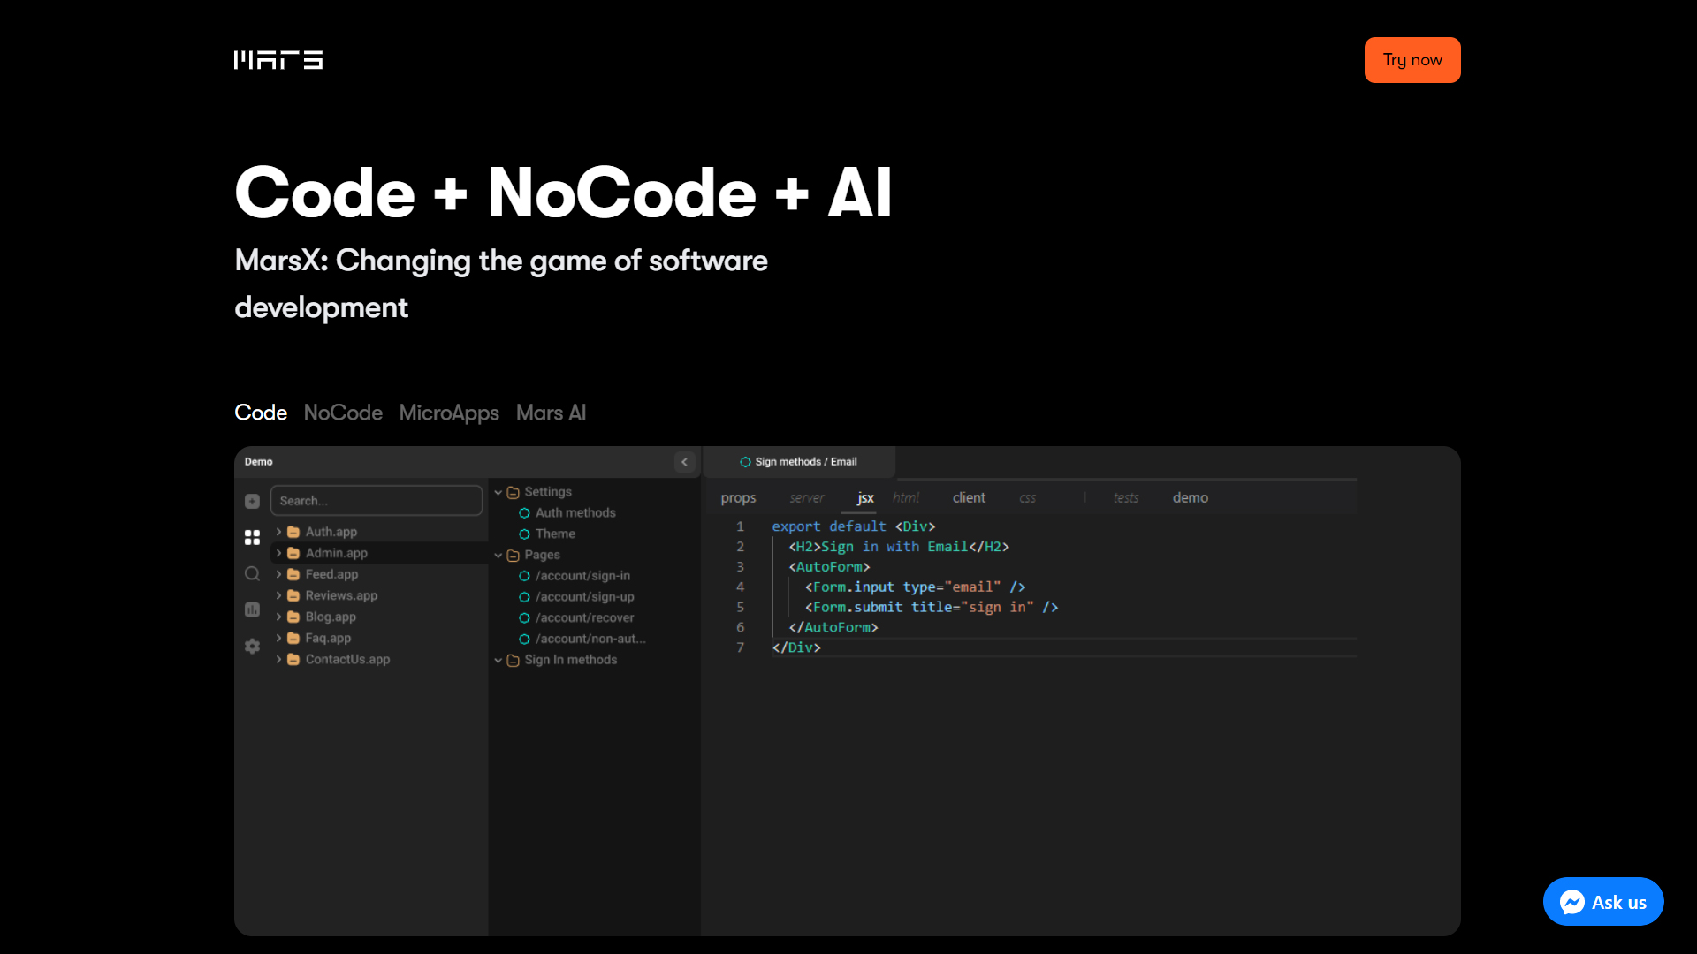Expand the Faq.app folder chevron
Screen dimensions: 1697x954
pyautogui.click(x=278, y=638)
